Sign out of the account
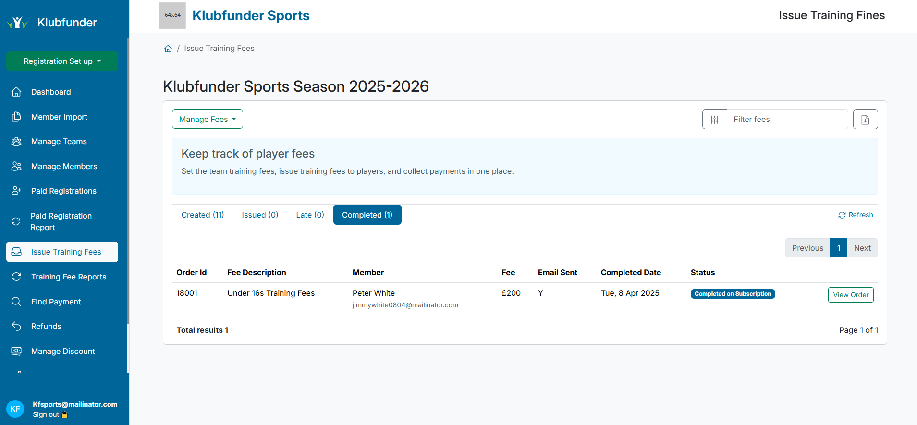Screen dimensions: 917x425 46,414
